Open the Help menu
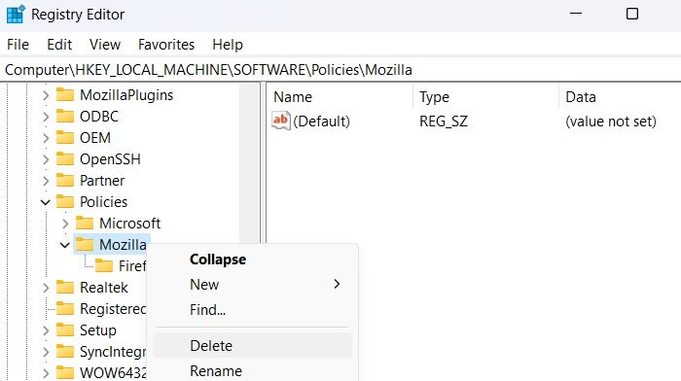This screenshot has height=381, width=681. (228, 45)
